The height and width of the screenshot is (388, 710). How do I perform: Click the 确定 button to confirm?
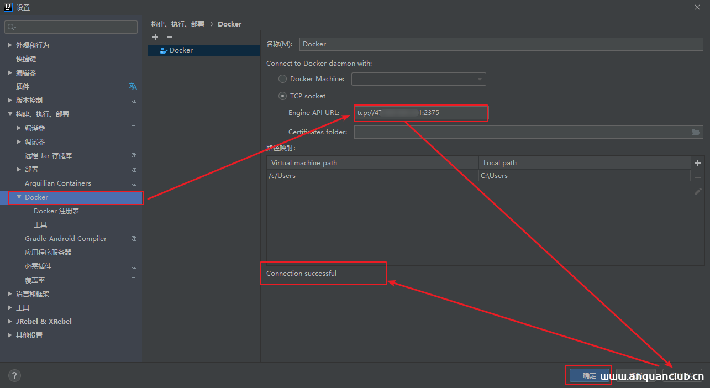coord(589,376)
